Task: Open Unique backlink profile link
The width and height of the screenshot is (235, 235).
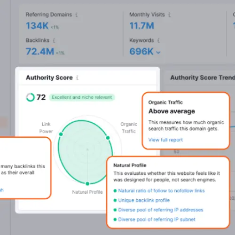Action: click(144, 200)
